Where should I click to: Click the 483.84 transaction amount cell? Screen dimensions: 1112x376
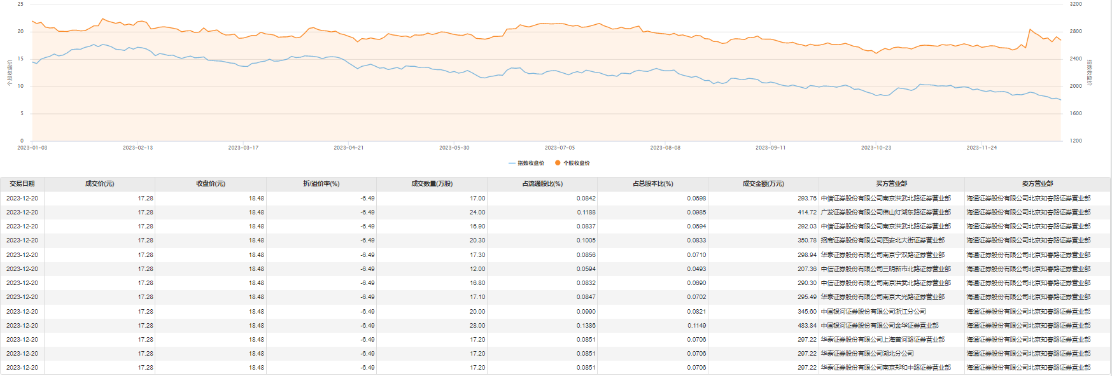click(806, 326)
